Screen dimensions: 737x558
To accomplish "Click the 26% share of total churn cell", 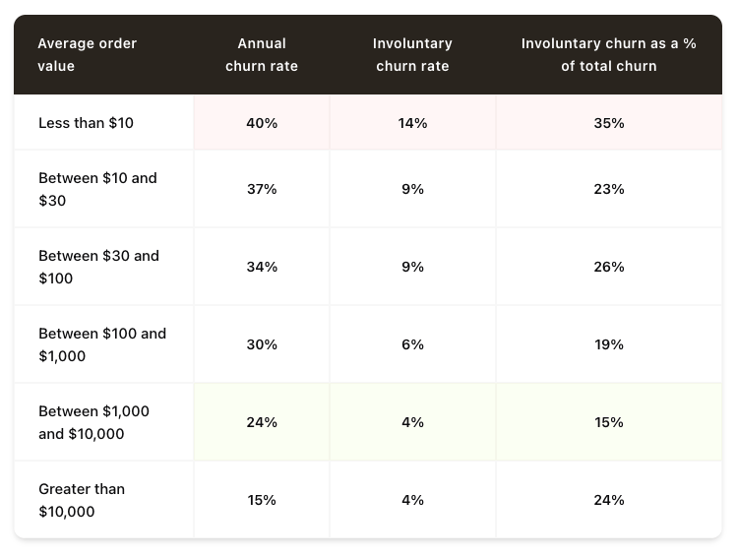I will click(609, 267).
